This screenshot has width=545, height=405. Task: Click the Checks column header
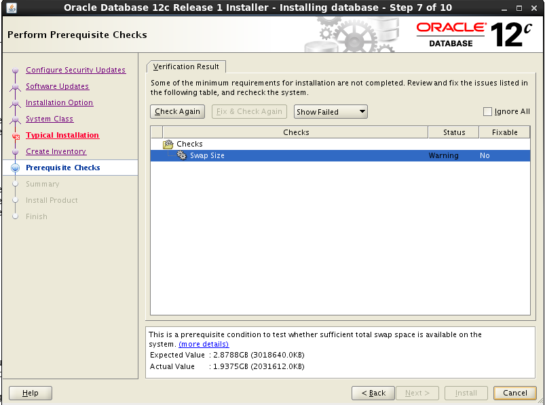coord(295,132)
